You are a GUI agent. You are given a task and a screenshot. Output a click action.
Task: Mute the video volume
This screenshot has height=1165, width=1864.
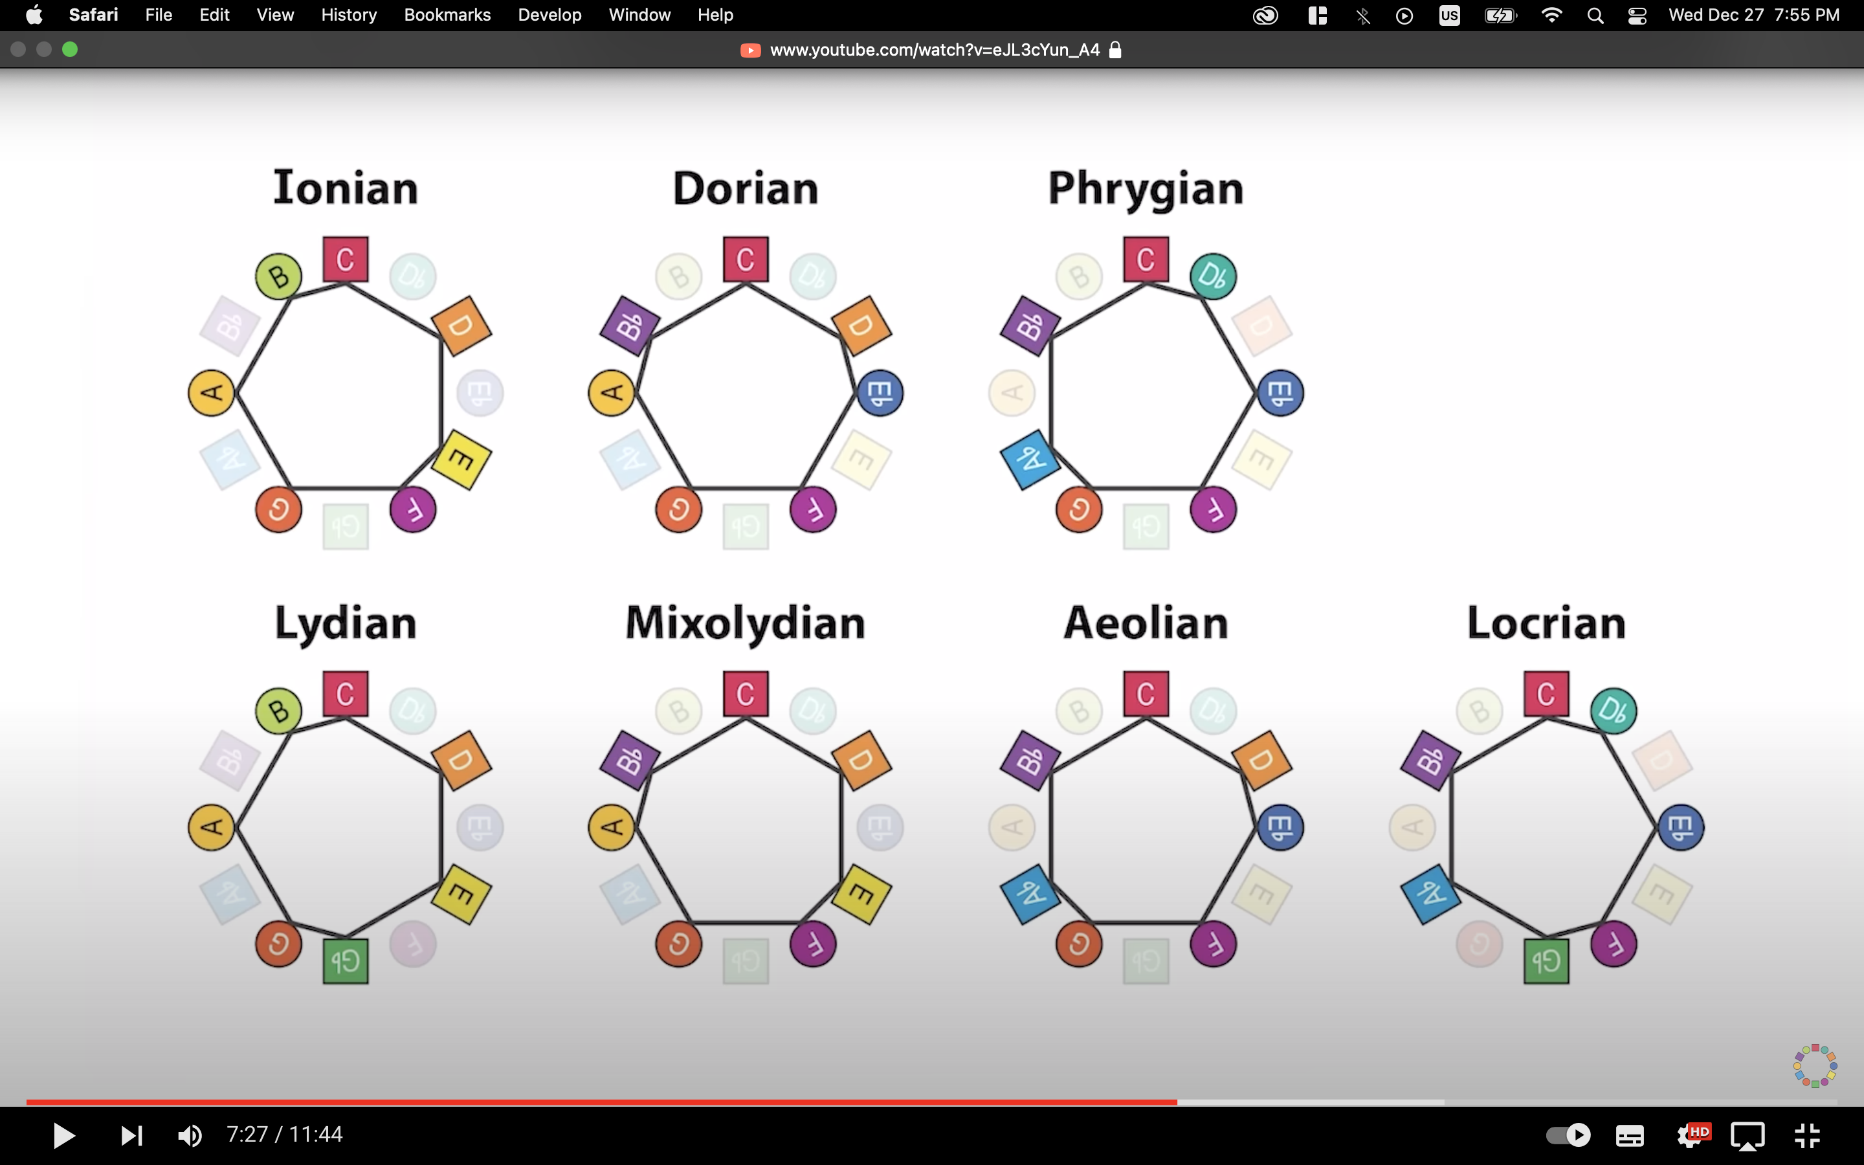pyautogui.click(x=190, y=1135)
